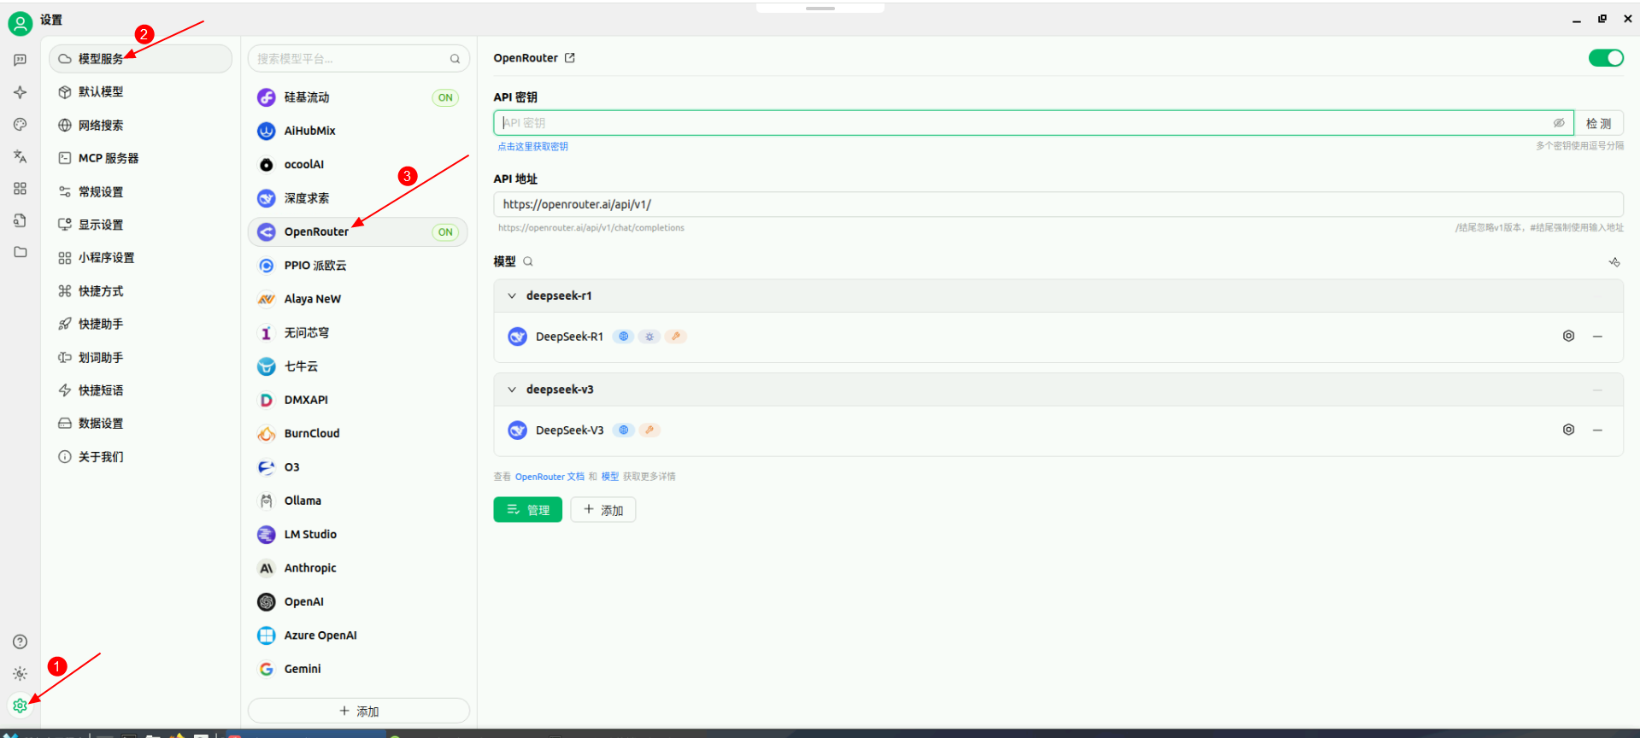
Task: Click into the API 密钥 input field
Action: click(x=1033, y=123)
